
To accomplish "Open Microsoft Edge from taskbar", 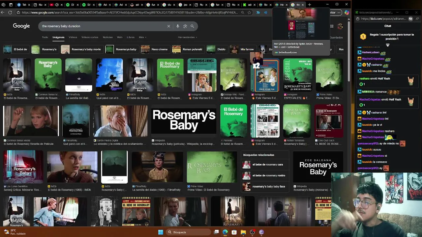I will click(x=225, y=232).
